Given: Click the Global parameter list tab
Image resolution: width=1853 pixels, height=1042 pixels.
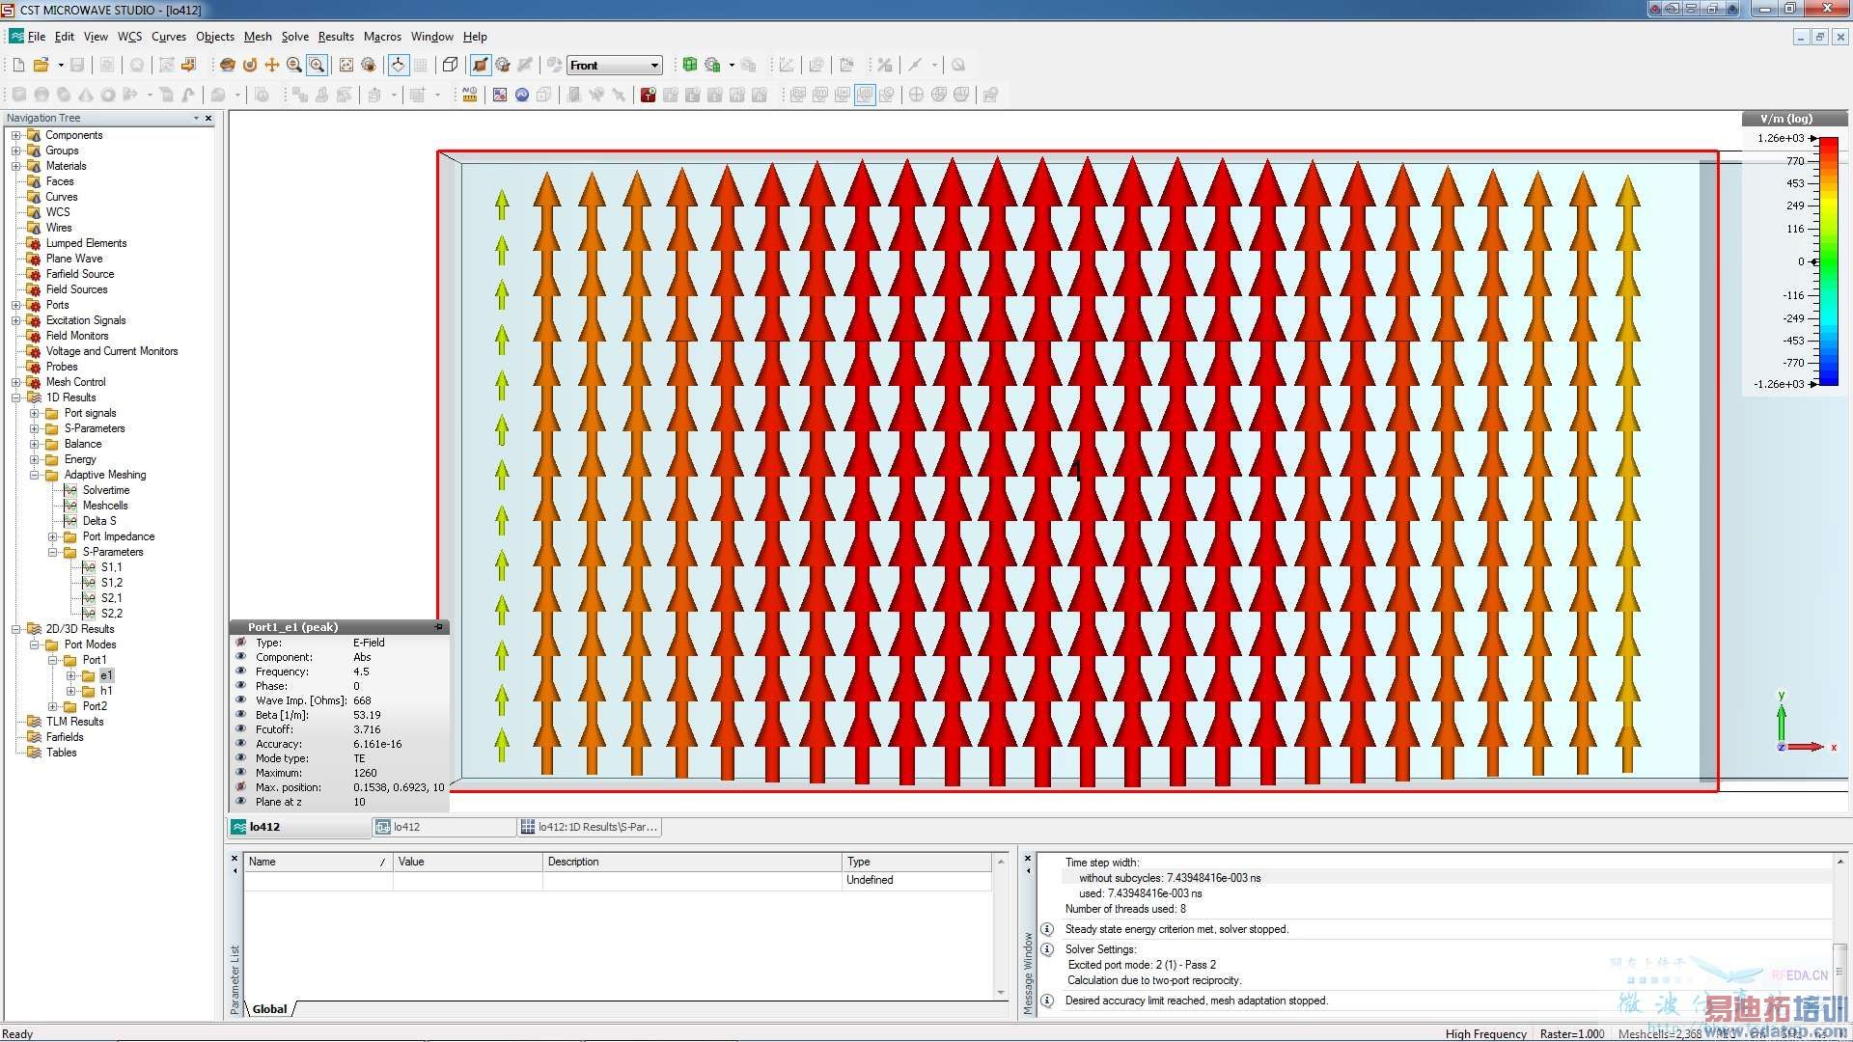Looking at the screenshot, I should pos(270,1009).
